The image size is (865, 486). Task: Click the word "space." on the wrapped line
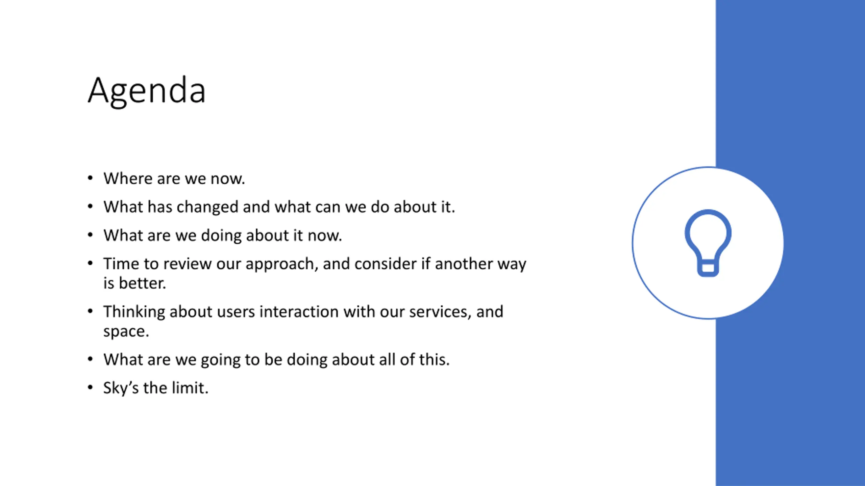pyautogui.click(x=126, y=331)
